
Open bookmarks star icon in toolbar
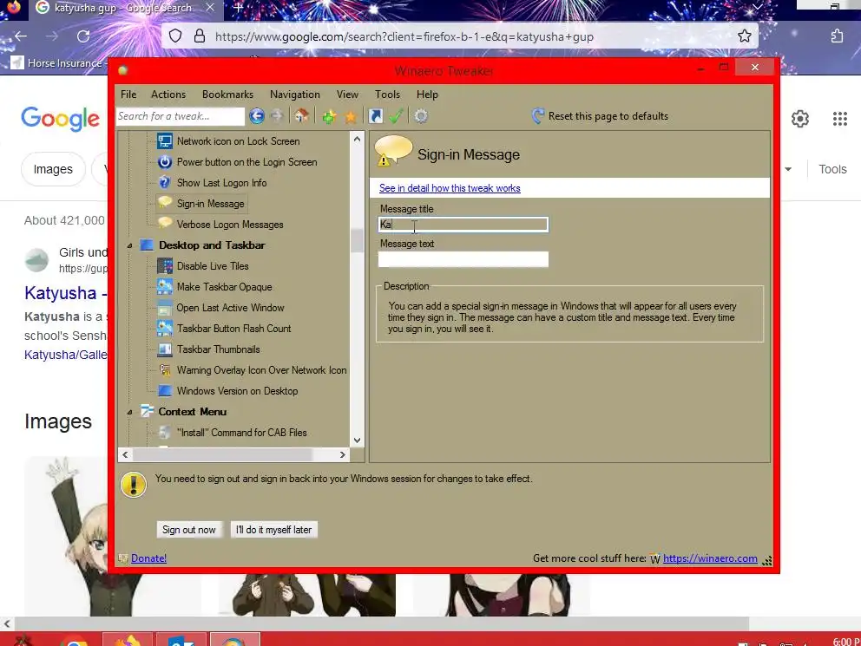tap(351, 116)
